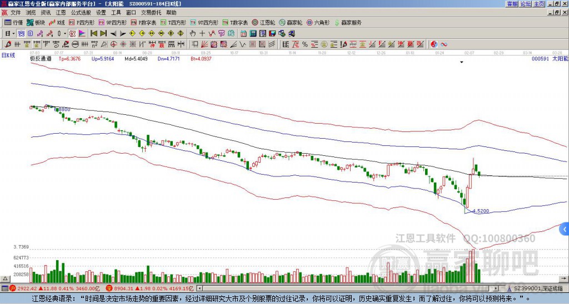Open the 资讯 menu

click(x=46, y=13)
